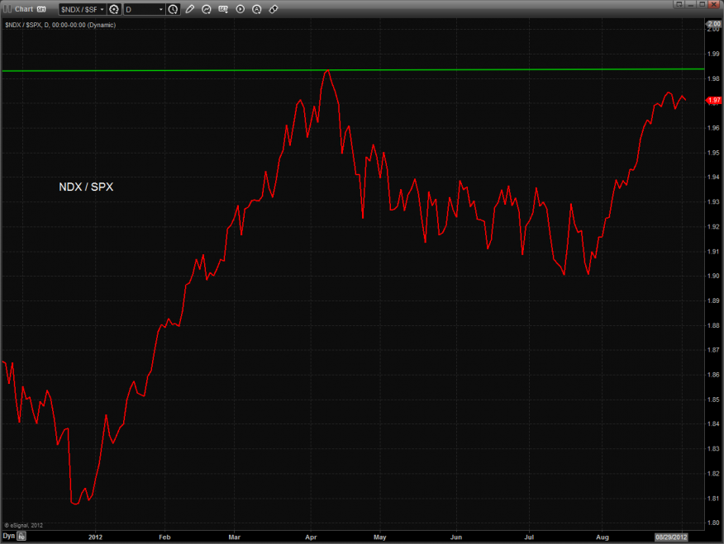Click the 08/29/2012 date marker

click(x=670, y=537)
